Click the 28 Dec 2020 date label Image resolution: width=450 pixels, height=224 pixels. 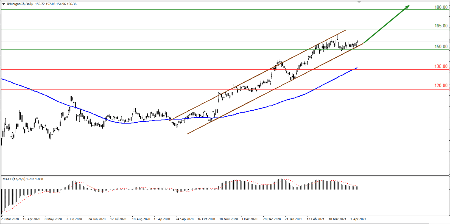[x=272, y=219]
